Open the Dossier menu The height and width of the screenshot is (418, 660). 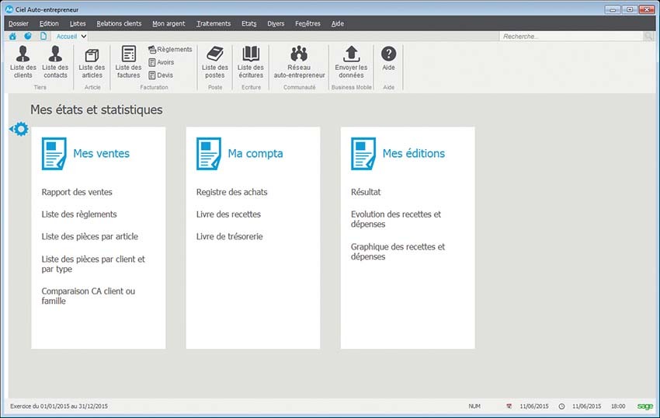tap(19, 23)
